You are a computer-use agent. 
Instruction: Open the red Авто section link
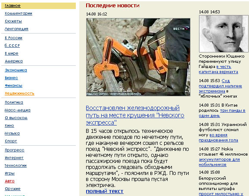click(x=9, y=181)
